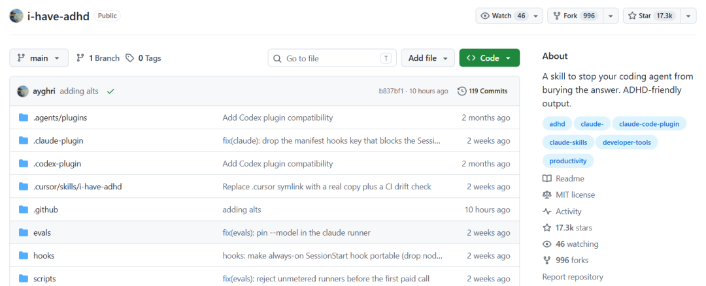This screenshot has height=286, width=706.
Task: Open the claude-code-plugin topic tag
Action: click(x=649, y=123)
